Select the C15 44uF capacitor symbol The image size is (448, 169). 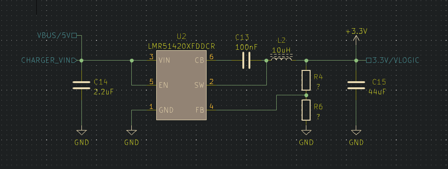[356, 85]
